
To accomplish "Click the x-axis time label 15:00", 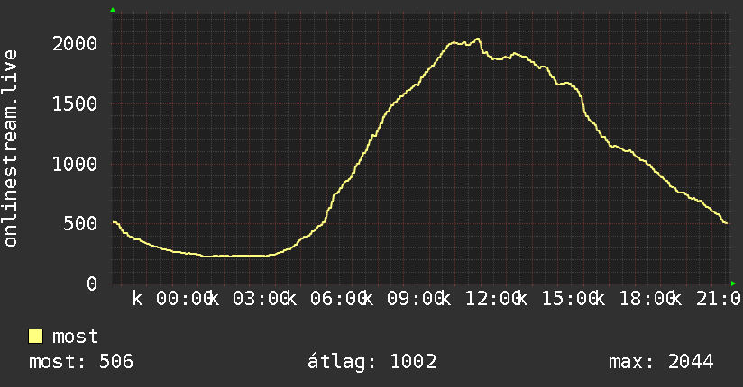I will click(x=569, y=299).
